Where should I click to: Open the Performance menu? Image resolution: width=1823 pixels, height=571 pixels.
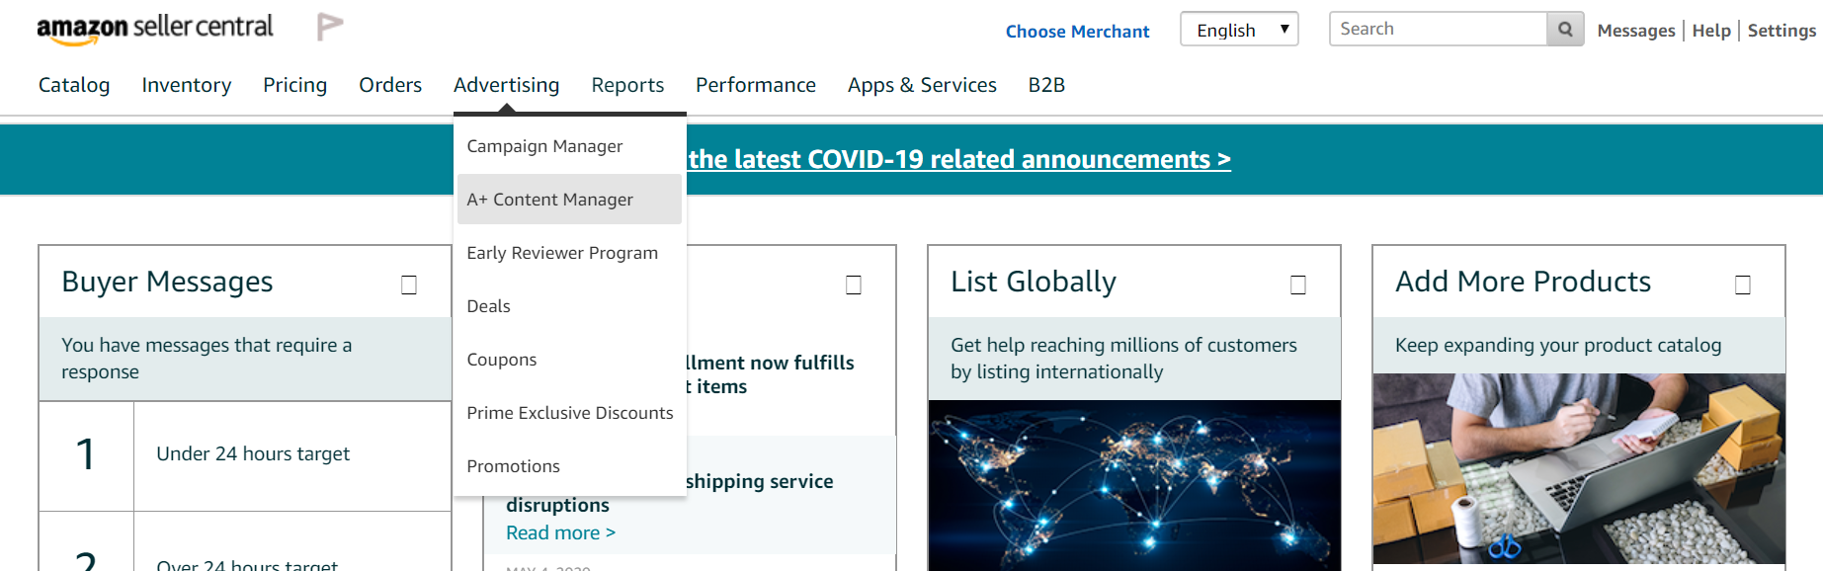point(756,85)
